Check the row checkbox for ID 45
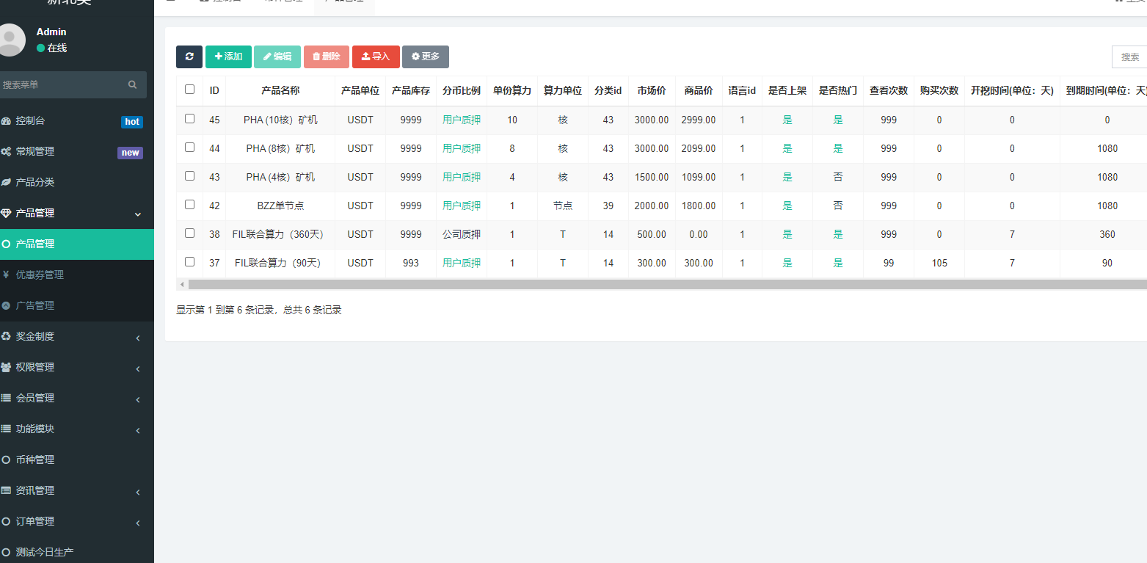 pos(190,119)
